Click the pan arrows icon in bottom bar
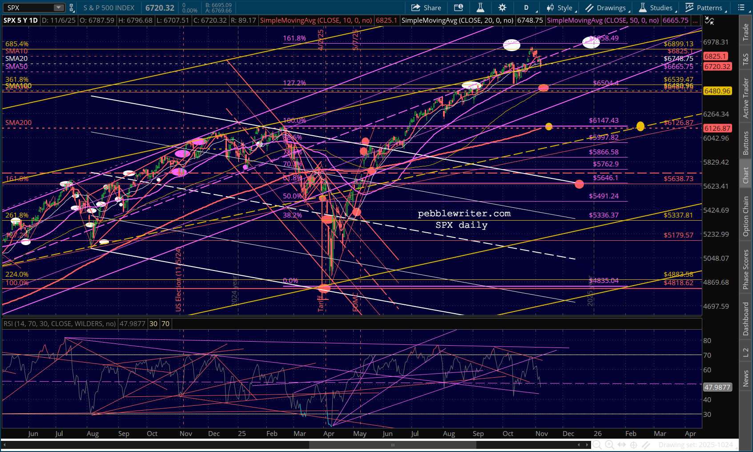Screen dimensions: 753x452 coord(622,444)
